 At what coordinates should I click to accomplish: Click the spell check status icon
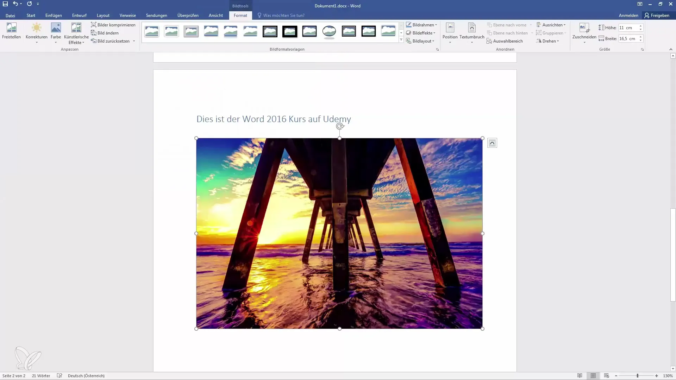pos(60,376)
